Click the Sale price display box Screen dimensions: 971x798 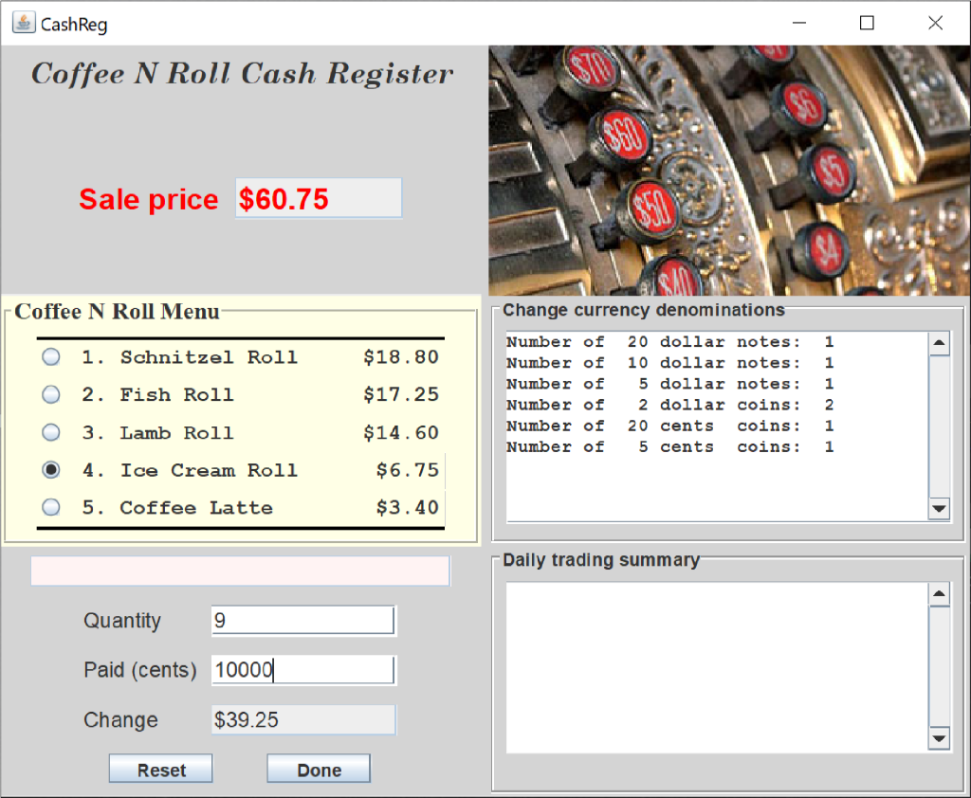point(318,198)
